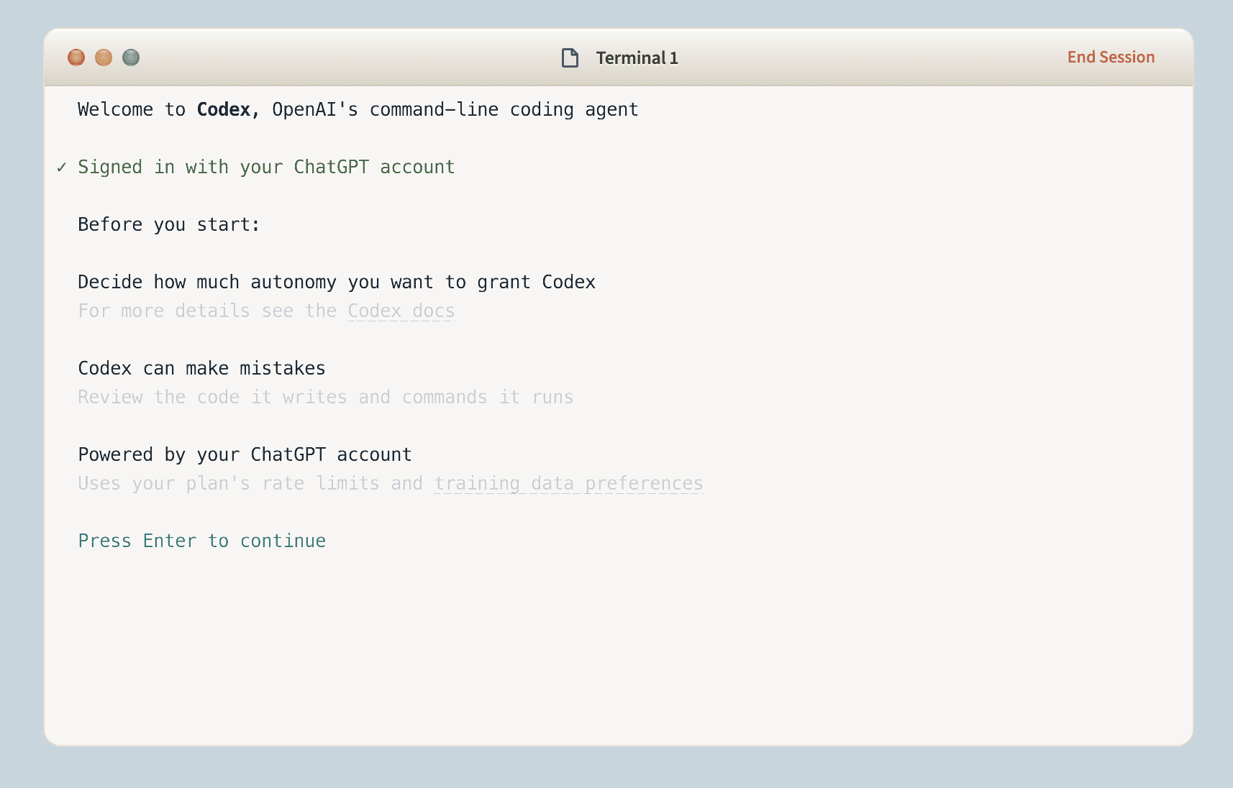
Task: Click the red close window dot
Action: coord(76,58)
